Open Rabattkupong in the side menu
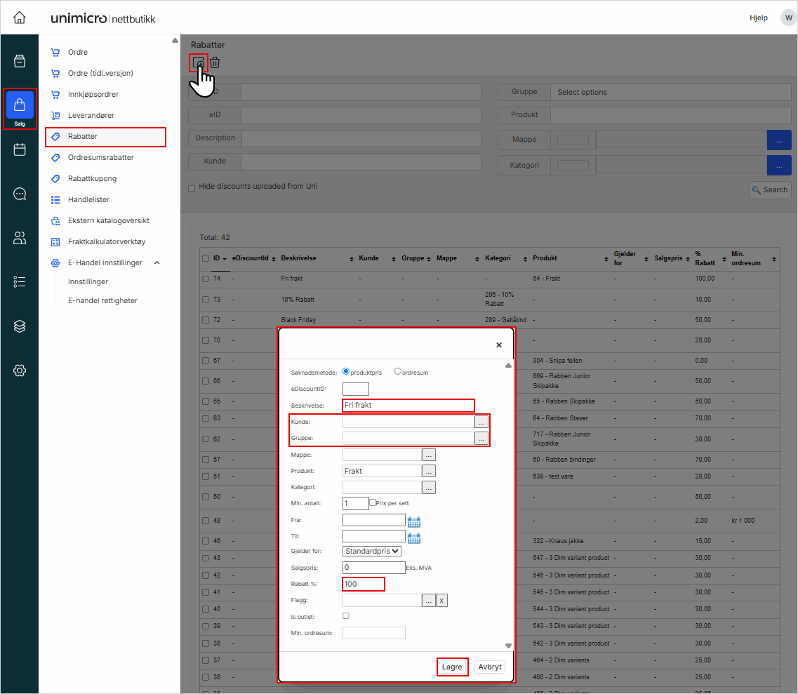 [x=92, y=178]
